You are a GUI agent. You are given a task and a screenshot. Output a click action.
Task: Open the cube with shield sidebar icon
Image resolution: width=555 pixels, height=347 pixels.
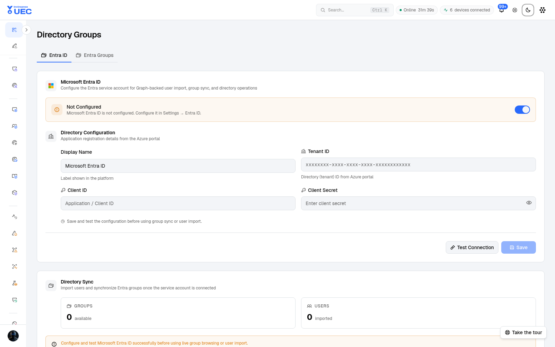pyautogui.click(x=15, y=193)
